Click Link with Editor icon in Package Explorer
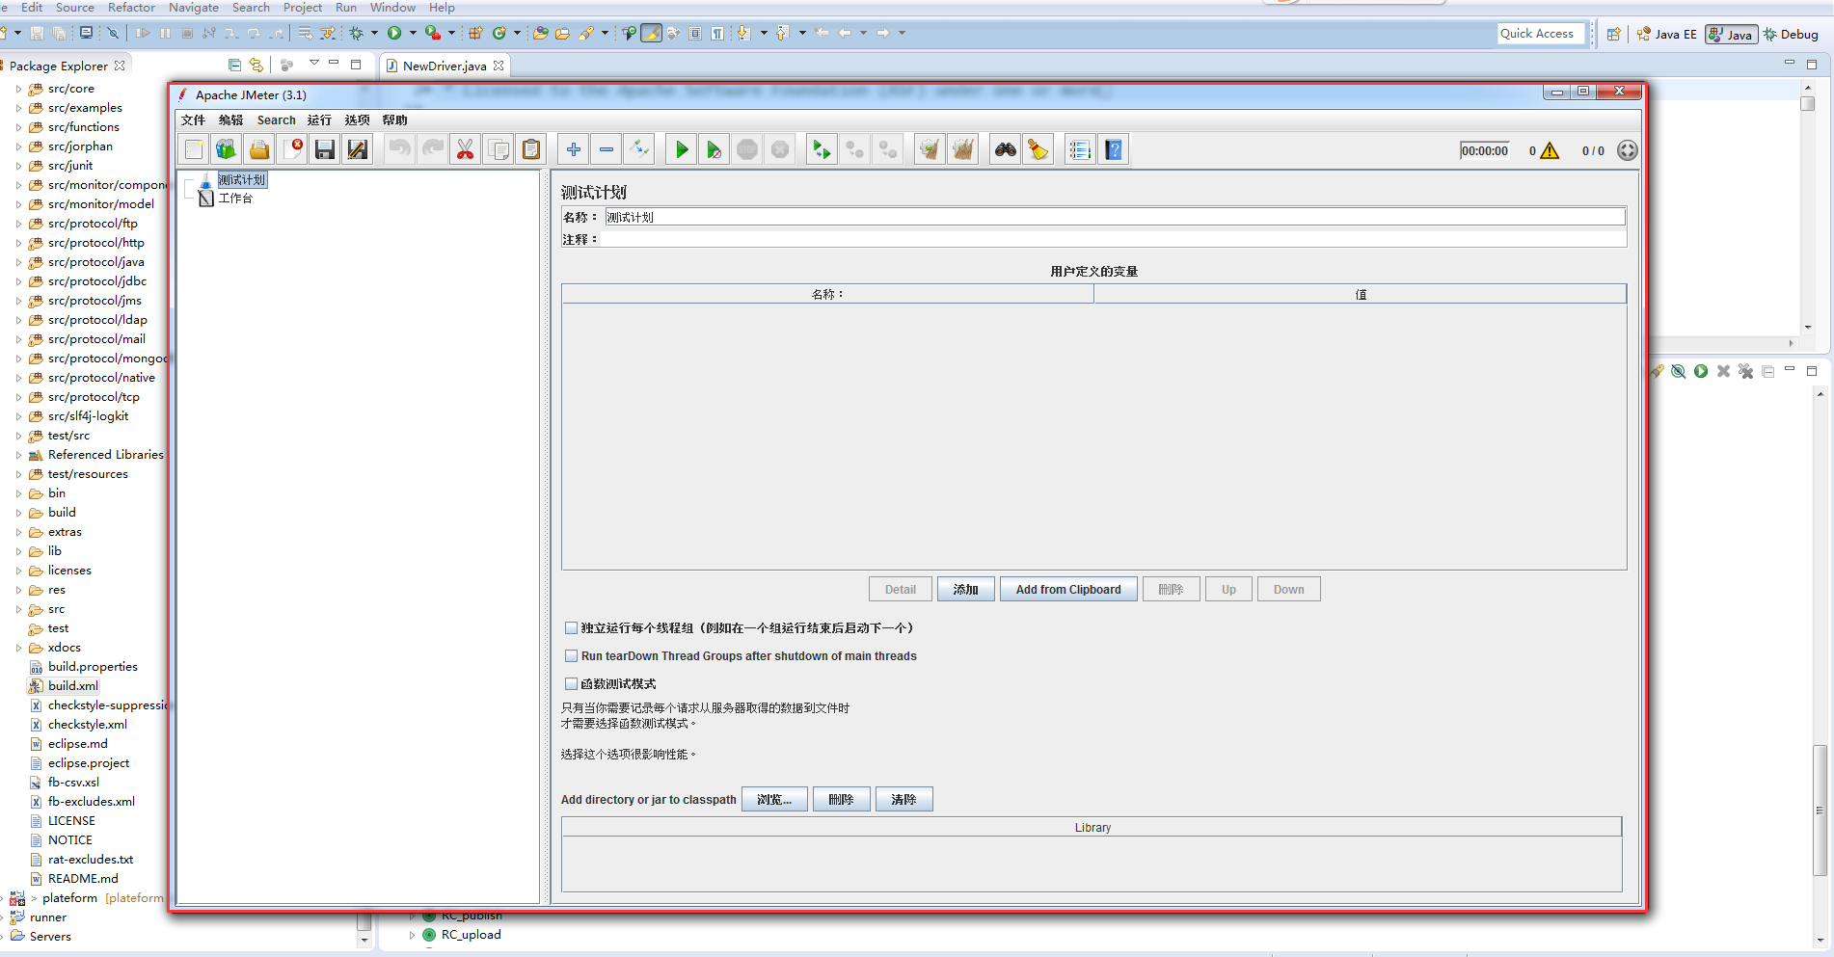Viewport: 1834px width, 957px height. point(256,65)
